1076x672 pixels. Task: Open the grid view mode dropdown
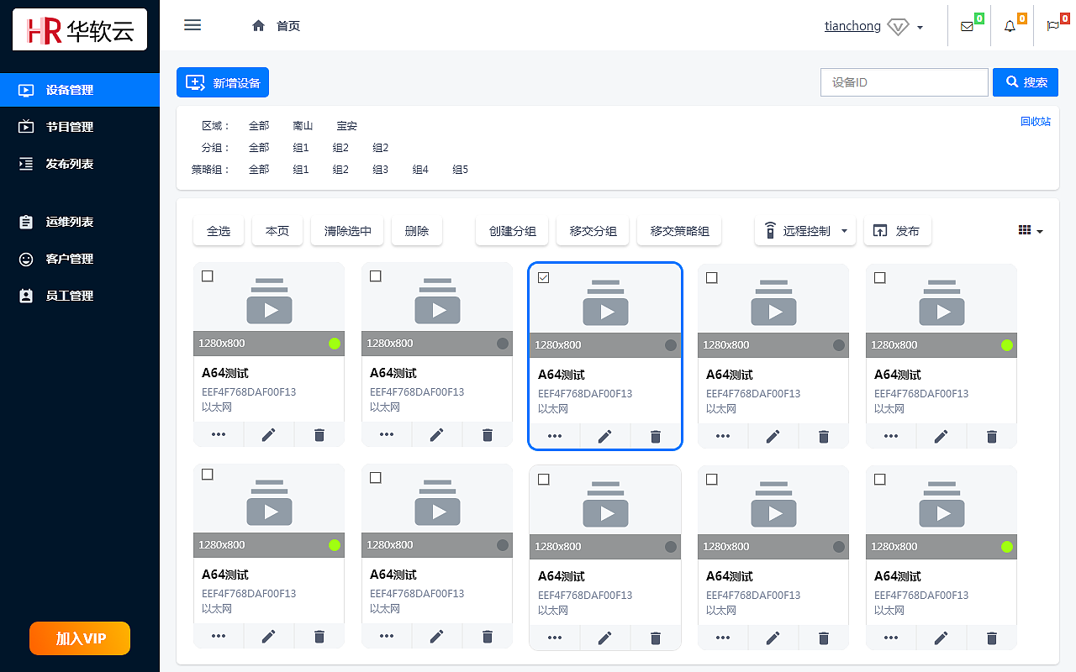point(1031,231)
